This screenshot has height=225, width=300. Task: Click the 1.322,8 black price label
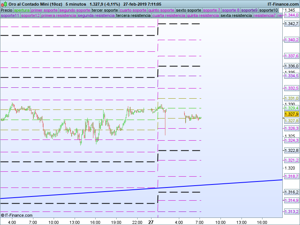291,150
